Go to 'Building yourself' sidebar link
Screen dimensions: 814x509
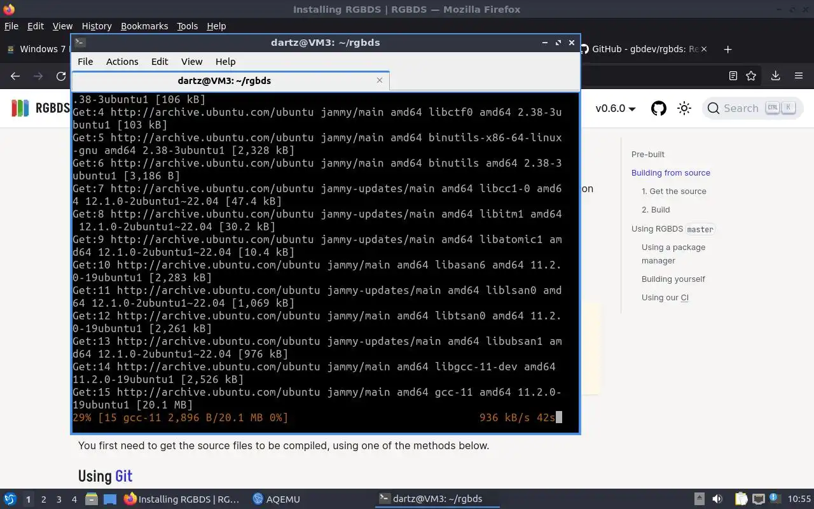[673, 279]
